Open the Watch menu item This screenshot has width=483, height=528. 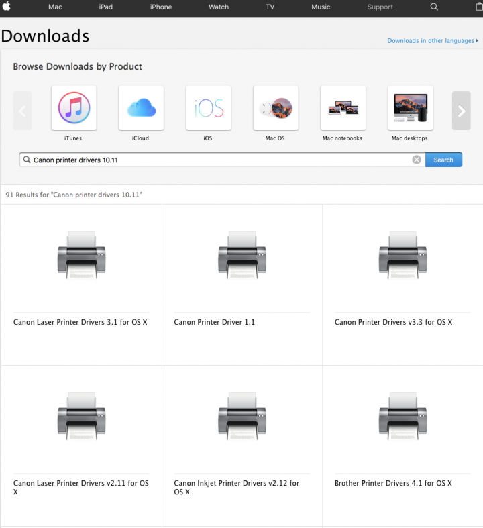(x=219, y=7)
